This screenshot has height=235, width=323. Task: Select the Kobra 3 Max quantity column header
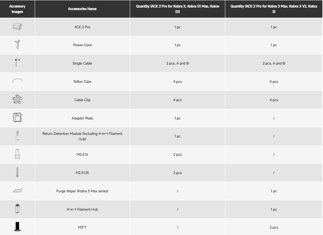274,9
